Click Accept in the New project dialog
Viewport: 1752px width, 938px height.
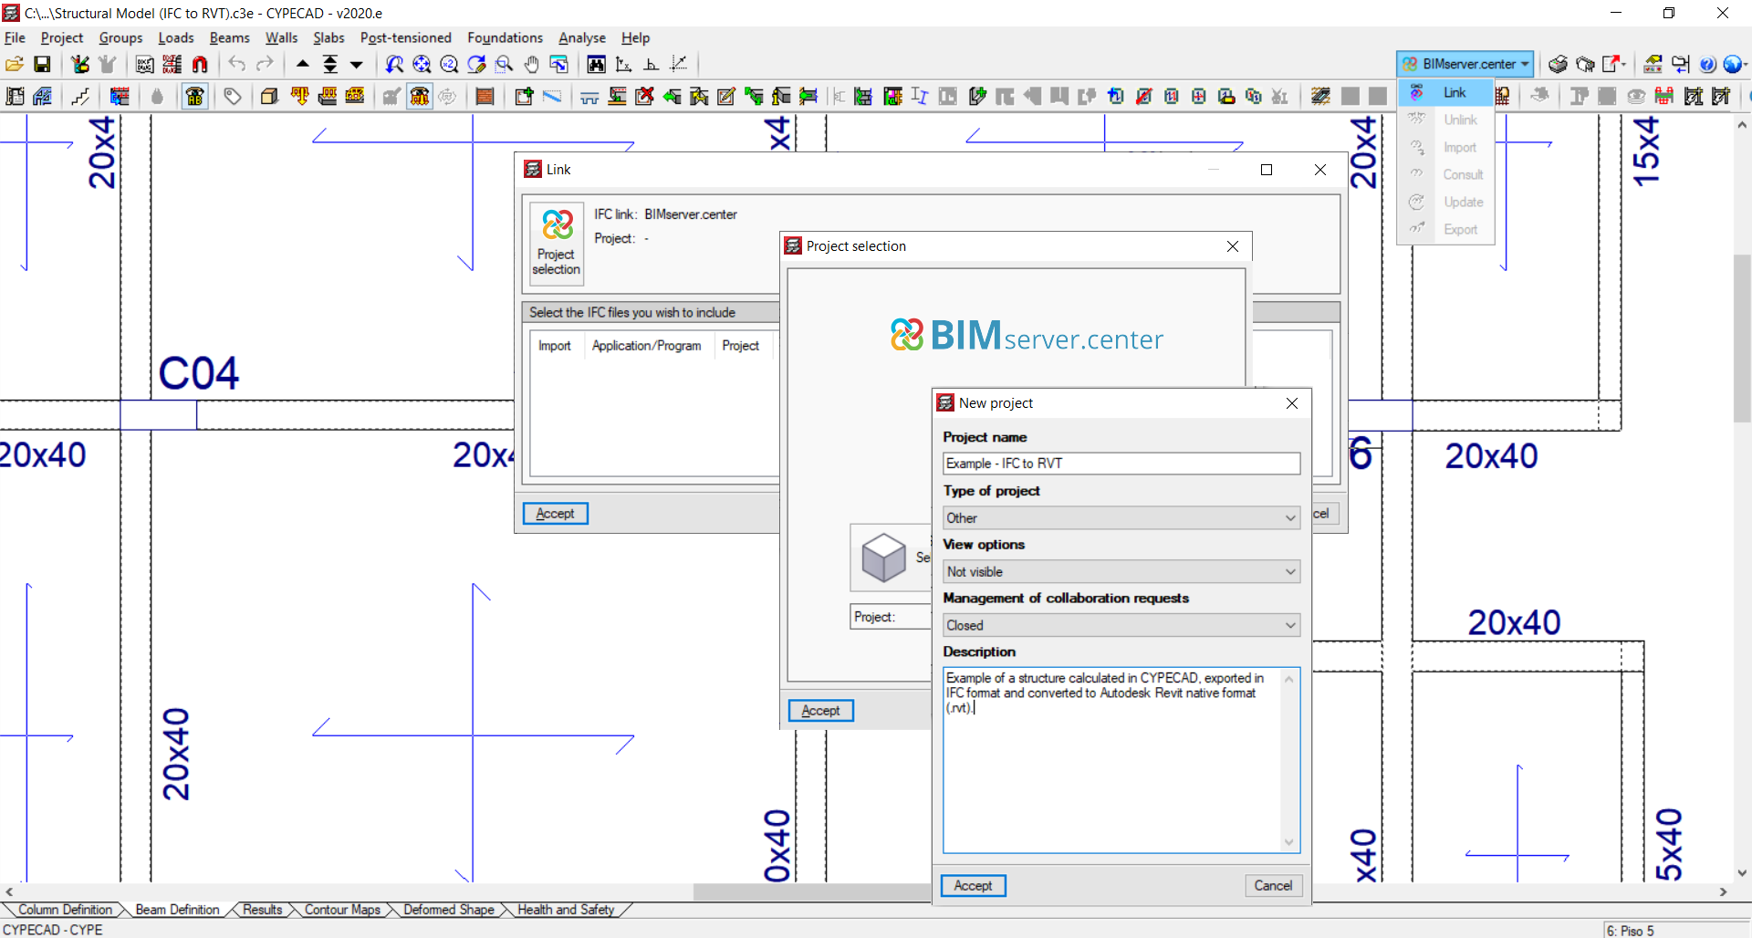[x=972, y=885]
